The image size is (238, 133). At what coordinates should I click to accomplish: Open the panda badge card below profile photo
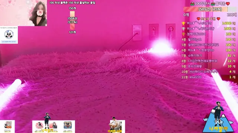[9, 35]
